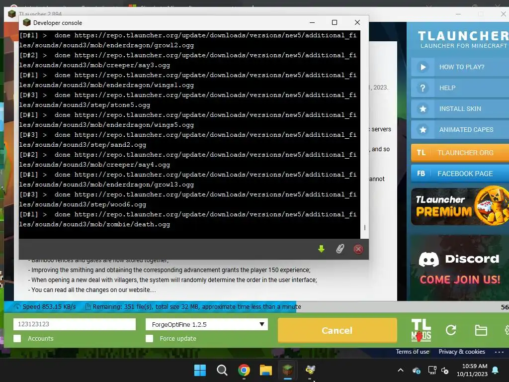Click the star icon beside Animated Capes
This screenshot has width=509, height=382.
pyautogui.click(x=423, y=130)
